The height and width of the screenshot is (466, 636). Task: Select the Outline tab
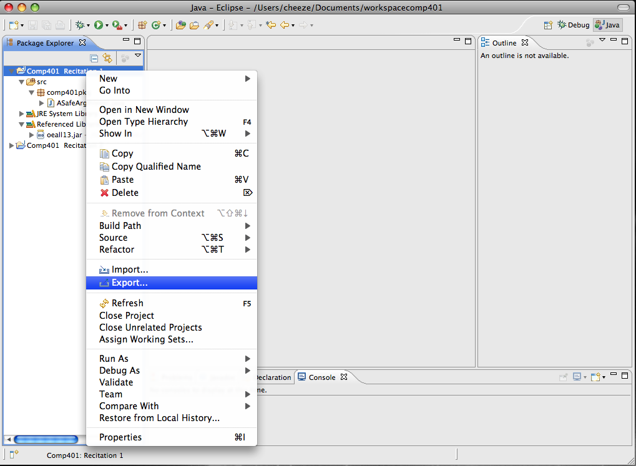pyautogui.click(x=504, y=42)
